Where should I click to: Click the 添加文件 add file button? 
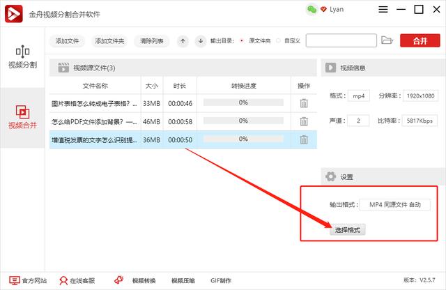tap(67, 41)
